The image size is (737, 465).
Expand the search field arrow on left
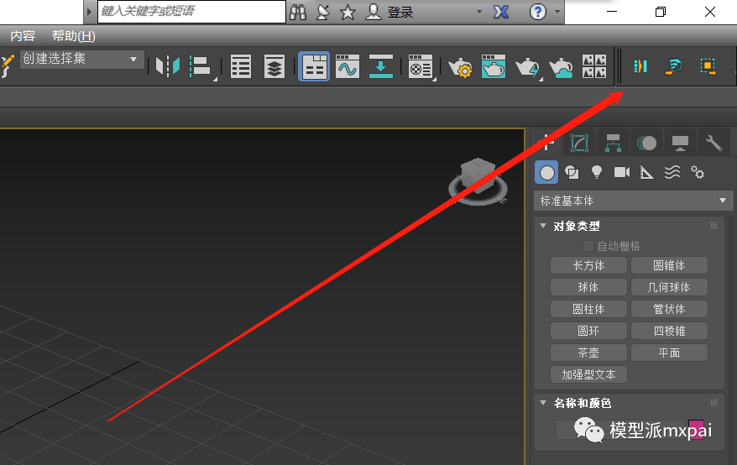point(89,11)
